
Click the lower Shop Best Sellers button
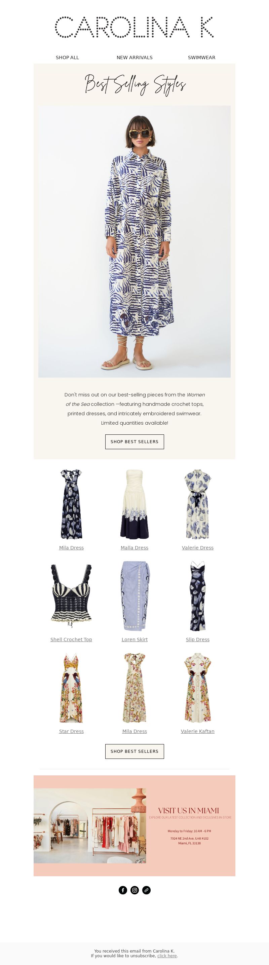[134, 751]
